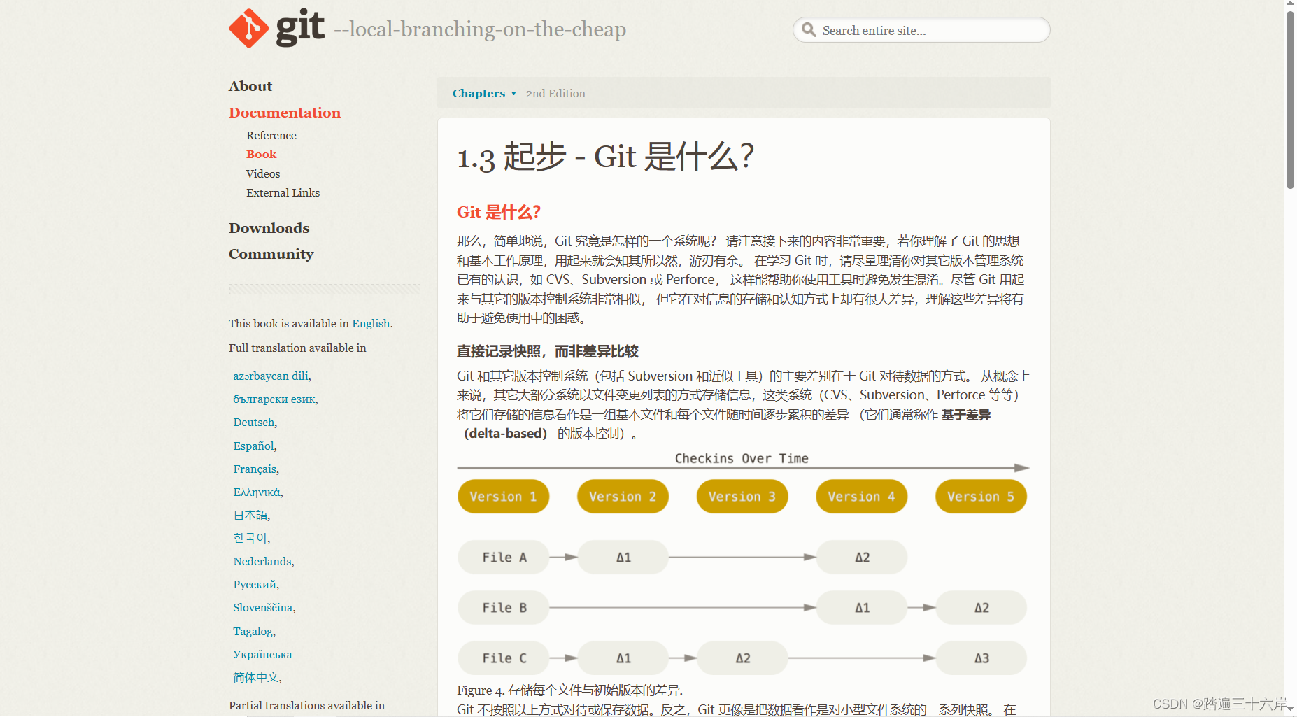Select Book in the sidebar
Image resolution: width=1297 pixels, height=717 pixels.
tap(261, 154)
